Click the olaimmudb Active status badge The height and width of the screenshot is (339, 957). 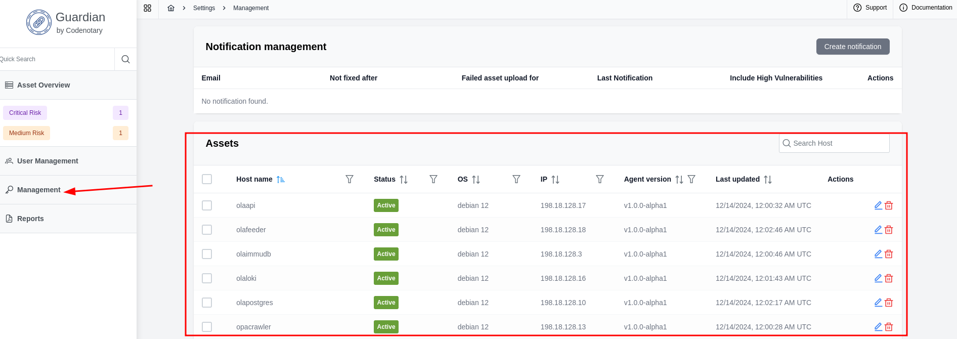click(386, 254)
